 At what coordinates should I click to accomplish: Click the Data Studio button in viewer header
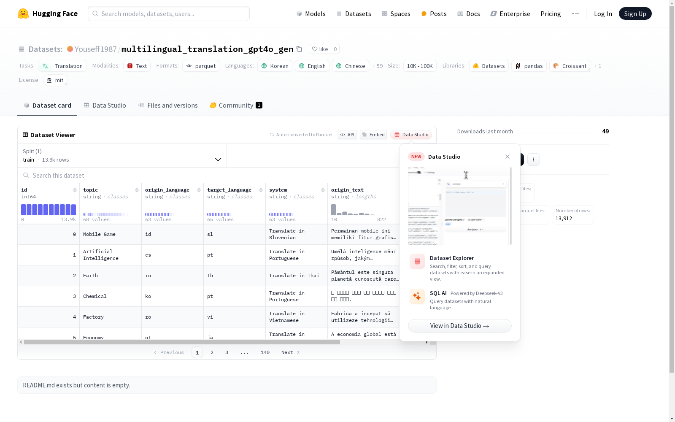click(x=411, y=135)
